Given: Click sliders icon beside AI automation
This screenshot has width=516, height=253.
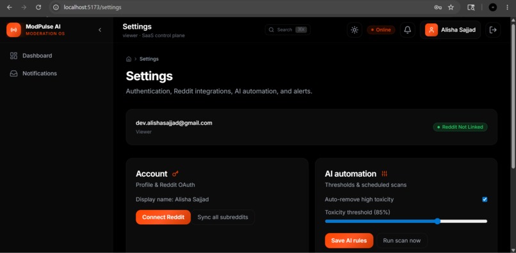Looking at the screenshot, I should coord(384,174).
